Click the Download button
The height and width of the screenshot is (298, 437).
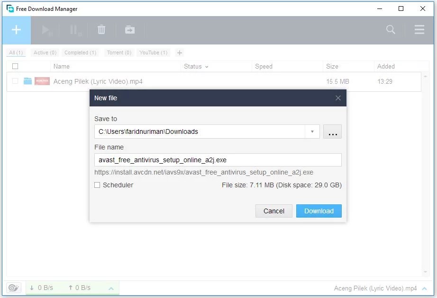tap(319, 211)
